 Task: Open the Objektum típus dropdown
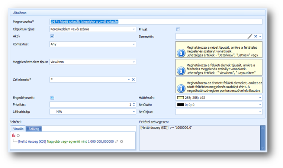coord(134,29)
